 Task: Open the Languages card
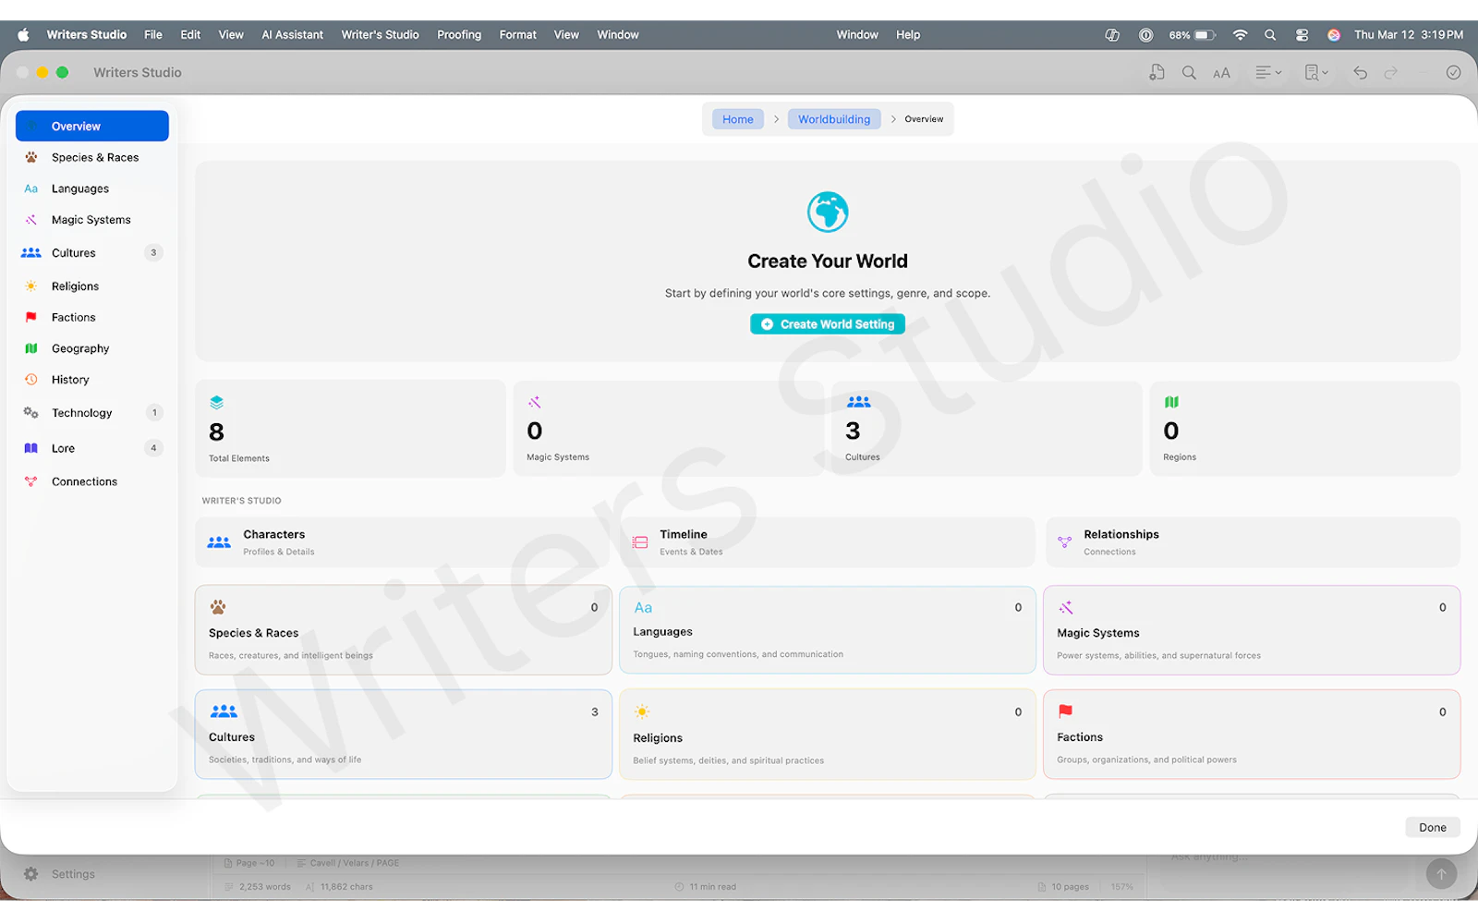click(828, 630)
